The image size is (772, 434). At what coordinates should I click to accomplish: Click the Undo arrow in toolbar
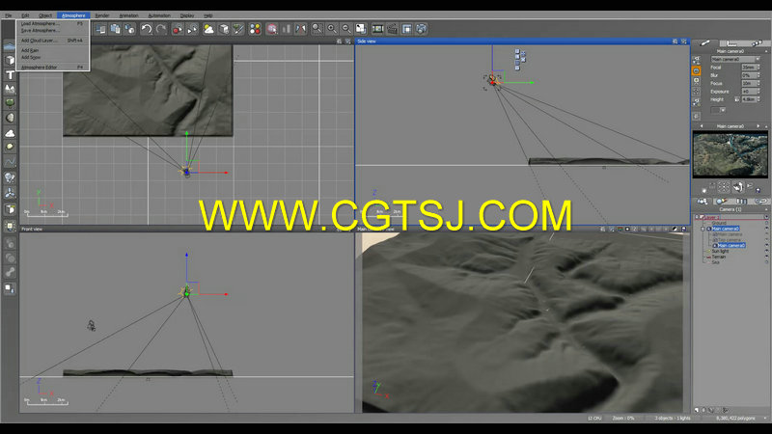click(x=147, y=29)
